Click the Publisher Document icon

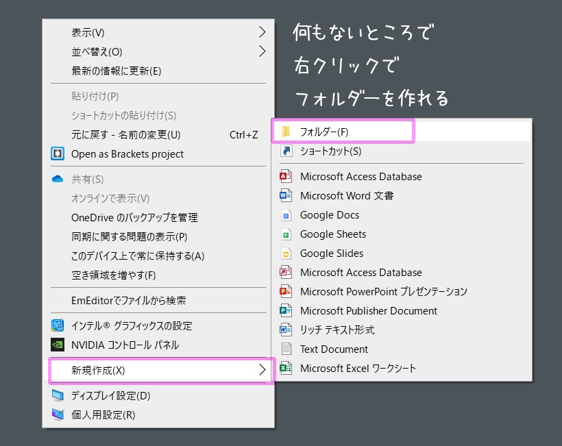tap(286, 310)
